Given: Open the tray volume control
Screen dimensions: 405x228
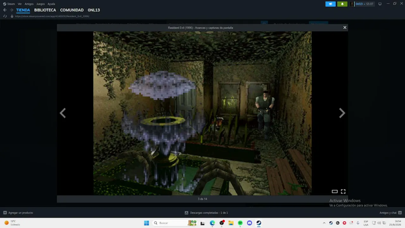Looking at the screenshot, I should [x=379, y=223].
